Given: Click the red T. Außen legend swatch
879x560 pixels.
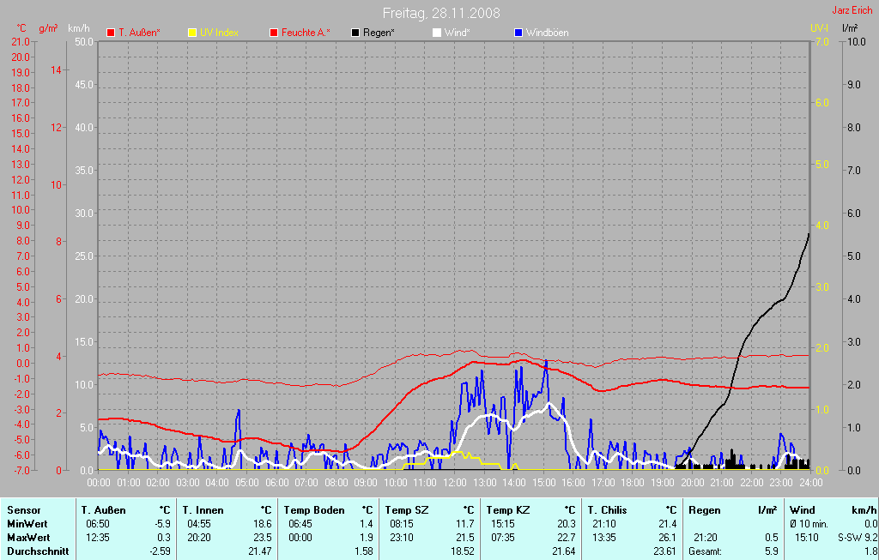Looking at the screenshot, I should (111, 33).
